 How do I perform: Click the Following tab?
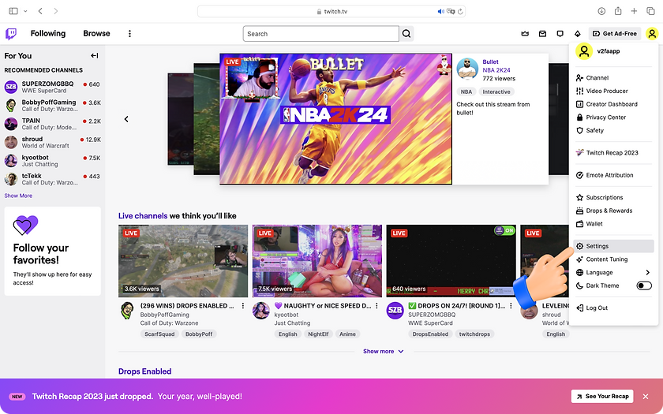click(x=48, y=33)
